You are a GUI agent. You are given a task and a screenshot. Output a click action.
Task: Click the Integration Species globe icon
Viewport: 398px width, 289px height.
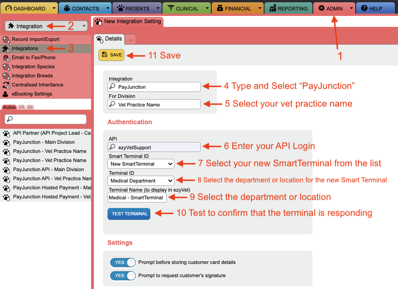coord(5,66)
